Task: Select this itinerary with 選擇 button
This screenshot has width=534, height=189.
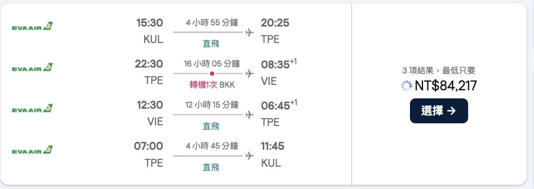Action: point(439,111)
